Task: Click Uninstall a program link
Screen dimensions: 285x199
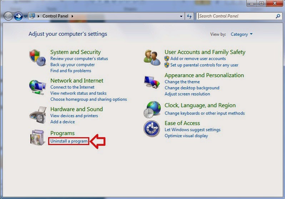Action: [69, 141]
